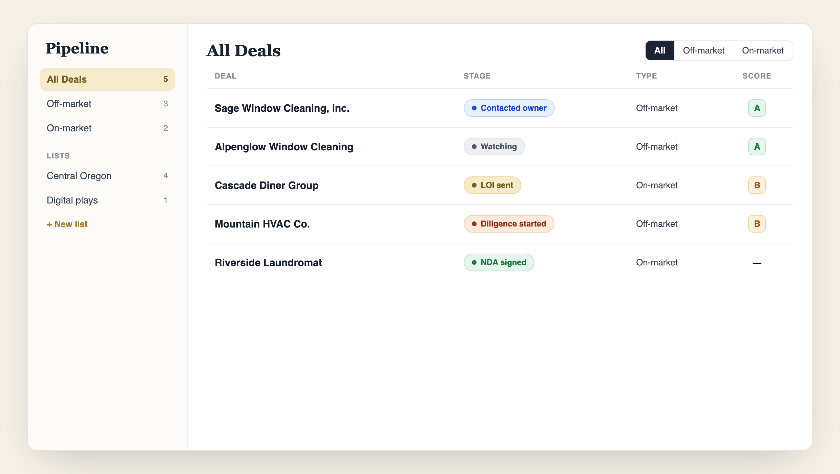Switch the filter to On-market
840x474 pixels.
pyautogui.click(x=763, y=50)
